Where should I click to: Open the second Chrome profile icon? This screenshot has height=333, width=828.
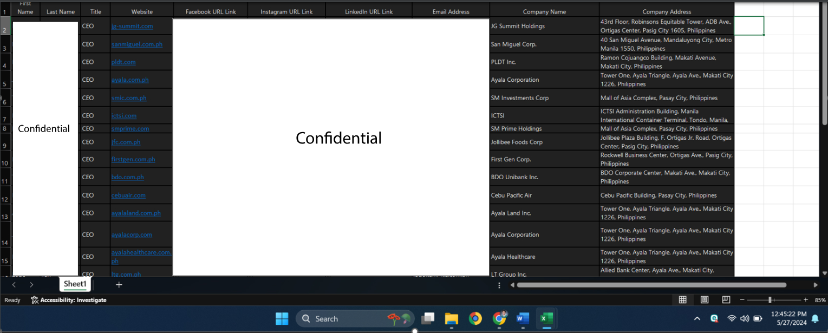click(499, 318)
